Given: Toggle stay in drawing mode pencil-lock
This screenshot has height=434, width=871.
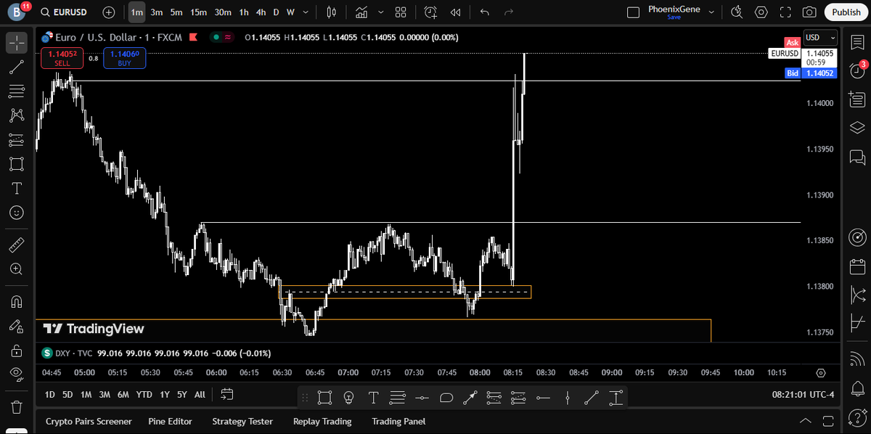Looking at the screenshot, I should click(17, 326).
